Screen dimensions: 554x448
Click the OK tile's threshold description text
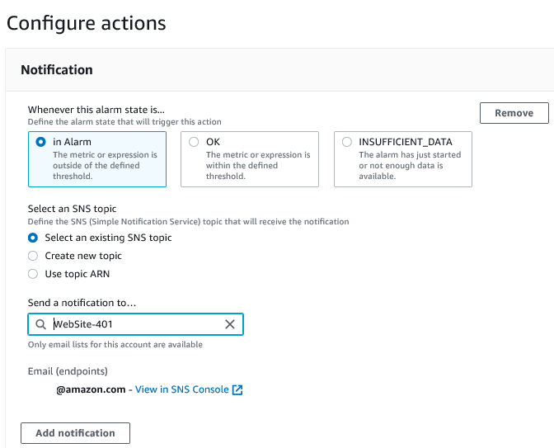coord(258,164)
